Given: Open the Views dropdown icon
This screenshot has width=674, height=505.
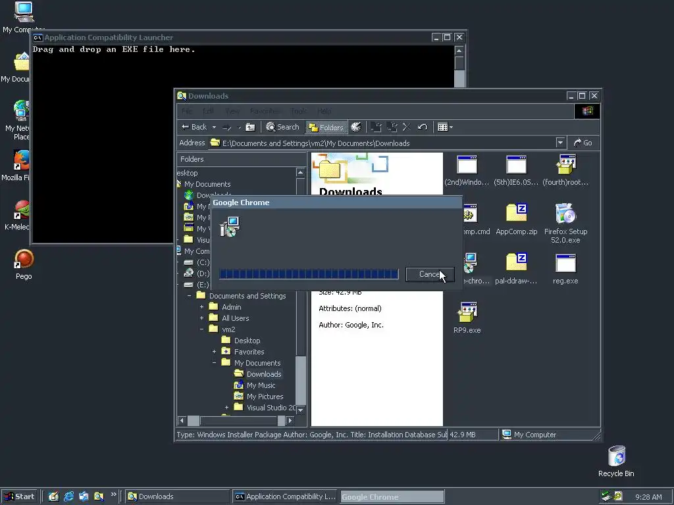Looking at the screenshot, I should pyautogui.click(x=445, y=127).
